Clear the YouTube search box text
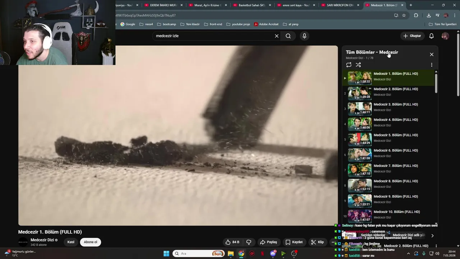Screen dimensions: 460x259 click(277, 36)
